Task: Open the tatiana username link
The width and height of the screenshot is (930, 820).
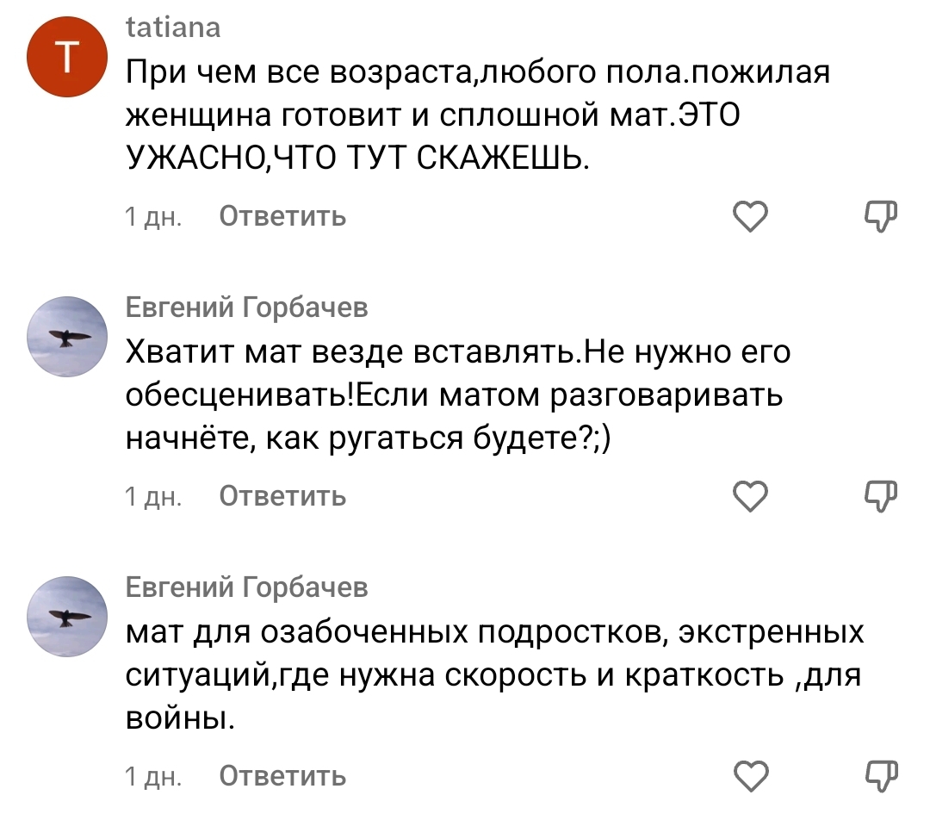Action: (173, 28)
